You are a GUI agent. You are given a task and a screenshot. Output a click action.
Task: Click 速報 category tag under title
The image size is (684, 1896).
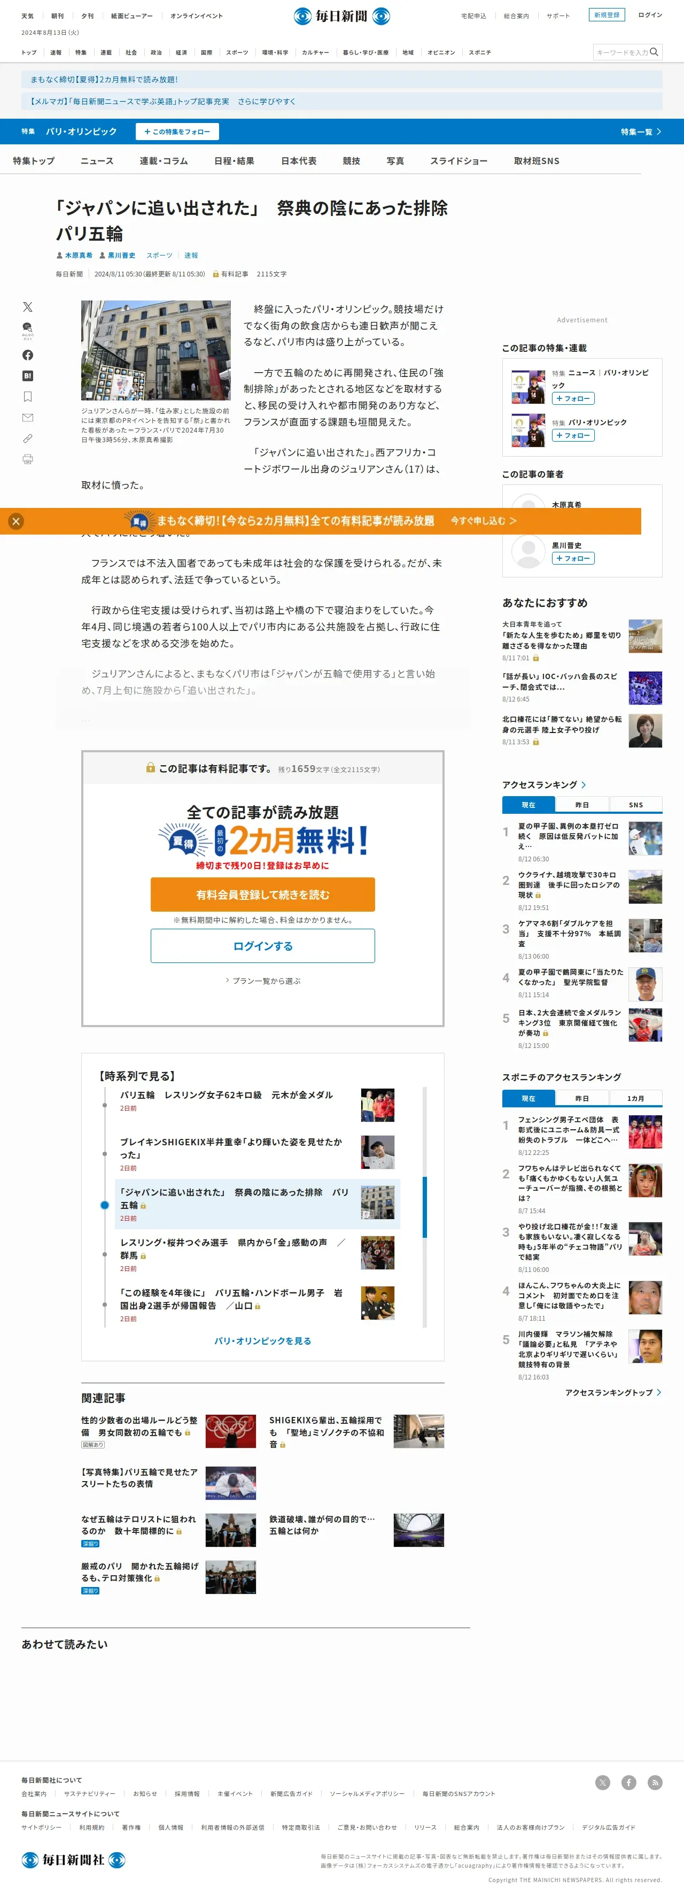pyautogui.click(x=191, y=256)
